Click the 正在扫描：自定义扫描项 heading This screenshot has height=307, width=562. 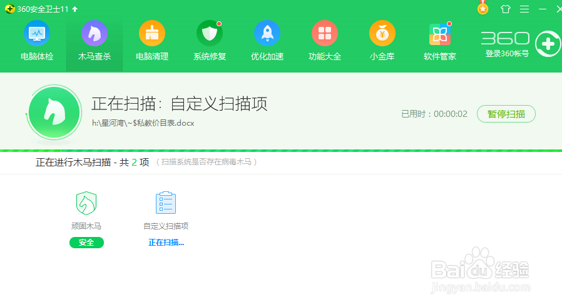click(179, 104)
